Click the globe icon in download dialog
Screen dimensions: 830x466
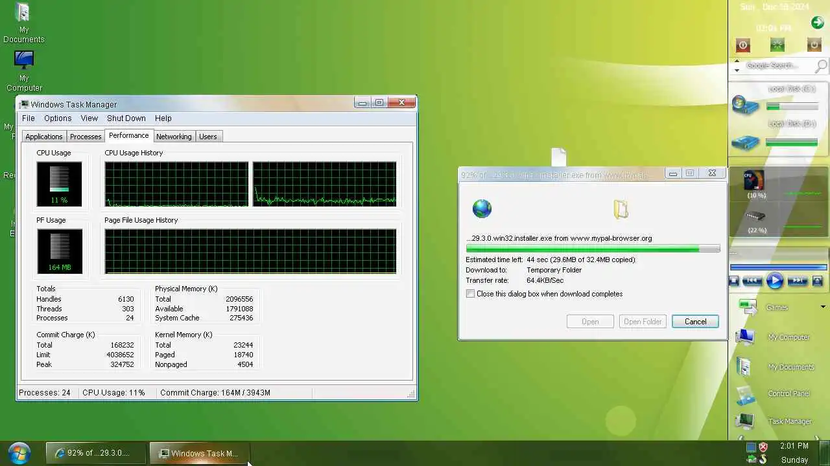482,208
